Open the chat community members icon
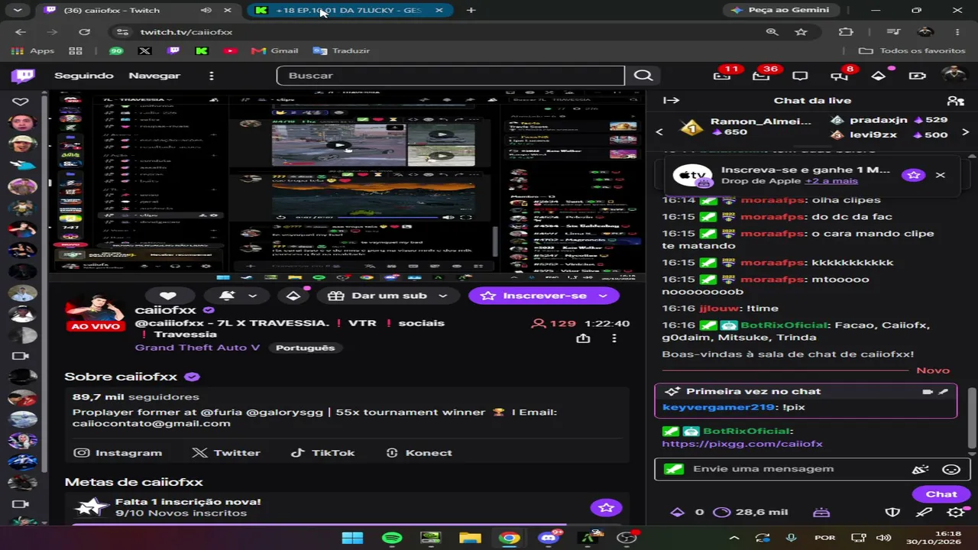Screen dimensions: 978x550 (x=955, y=100)
